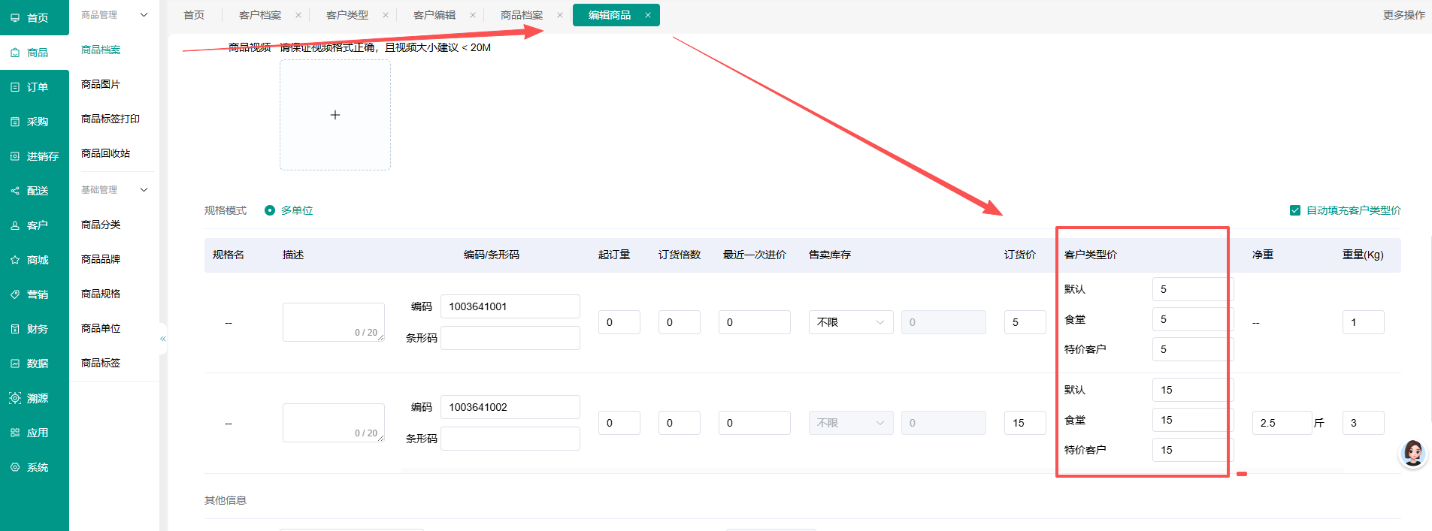Viewport: 1432px width, 531px height.
Task: Go to 商品分类 in submenu
Action: click(101, 225)
